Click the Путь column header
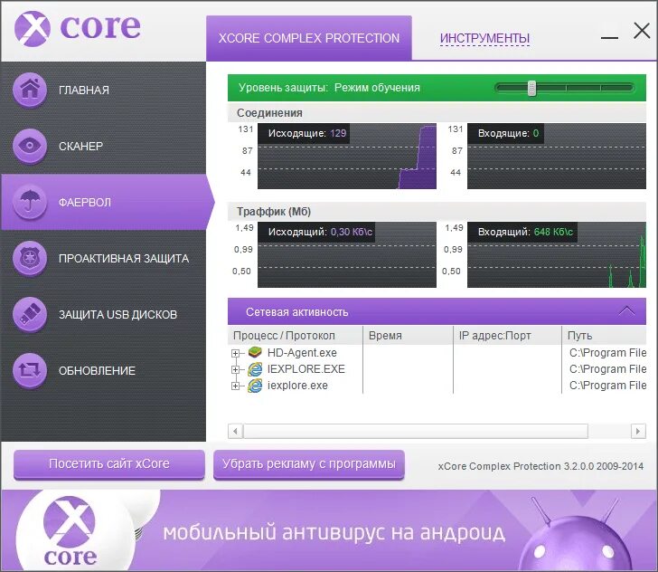The width and height of the screenshot is (658, 572). pyautogui.click(x=605, y=336)
